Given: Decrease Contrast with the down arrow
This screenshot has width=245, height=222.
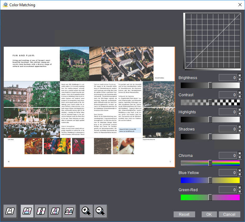Looking at the screenshot, I should click(x=239, y=97).
